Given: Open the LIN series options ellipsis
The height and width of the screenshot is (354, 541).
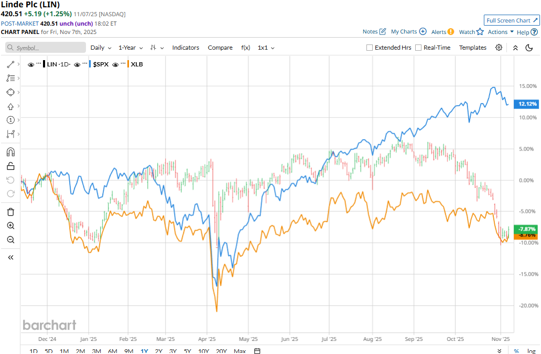Looking at the screenshot, I should [39, 63].
